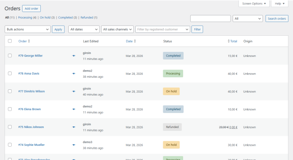The image size is (293, 160).
Task: Click refunded total 0,00 € of order #75
Action: pyautogui.click(x=233, y=127)
